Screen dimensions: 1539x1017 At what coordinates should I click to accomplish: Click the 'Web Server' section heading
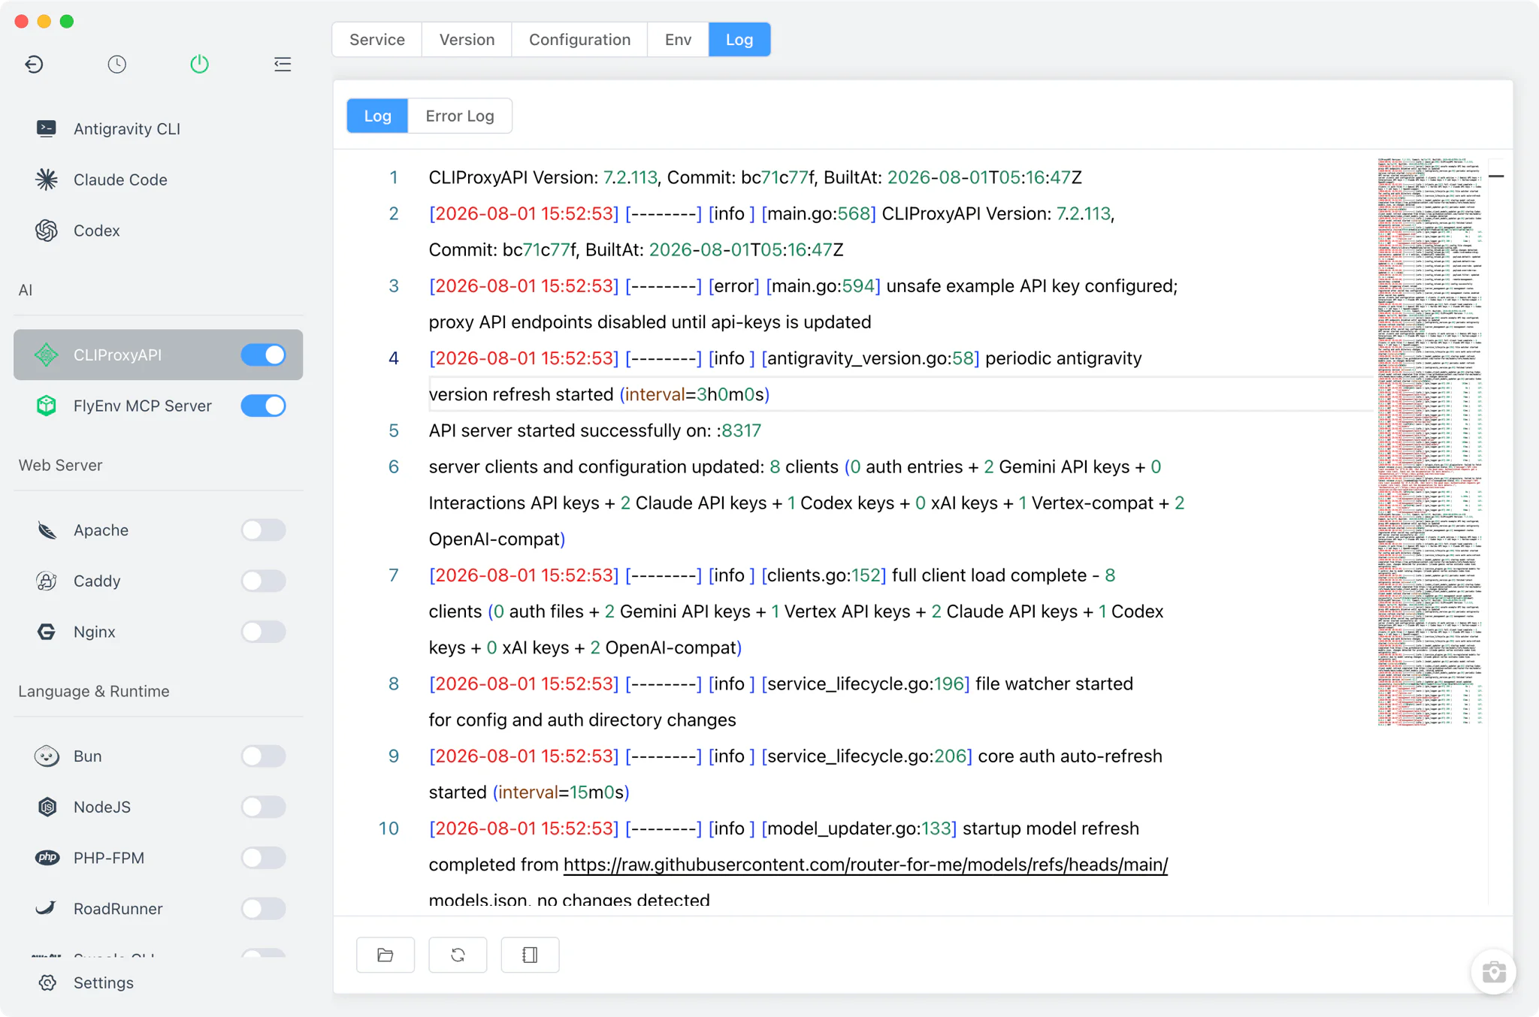(60, 465)
